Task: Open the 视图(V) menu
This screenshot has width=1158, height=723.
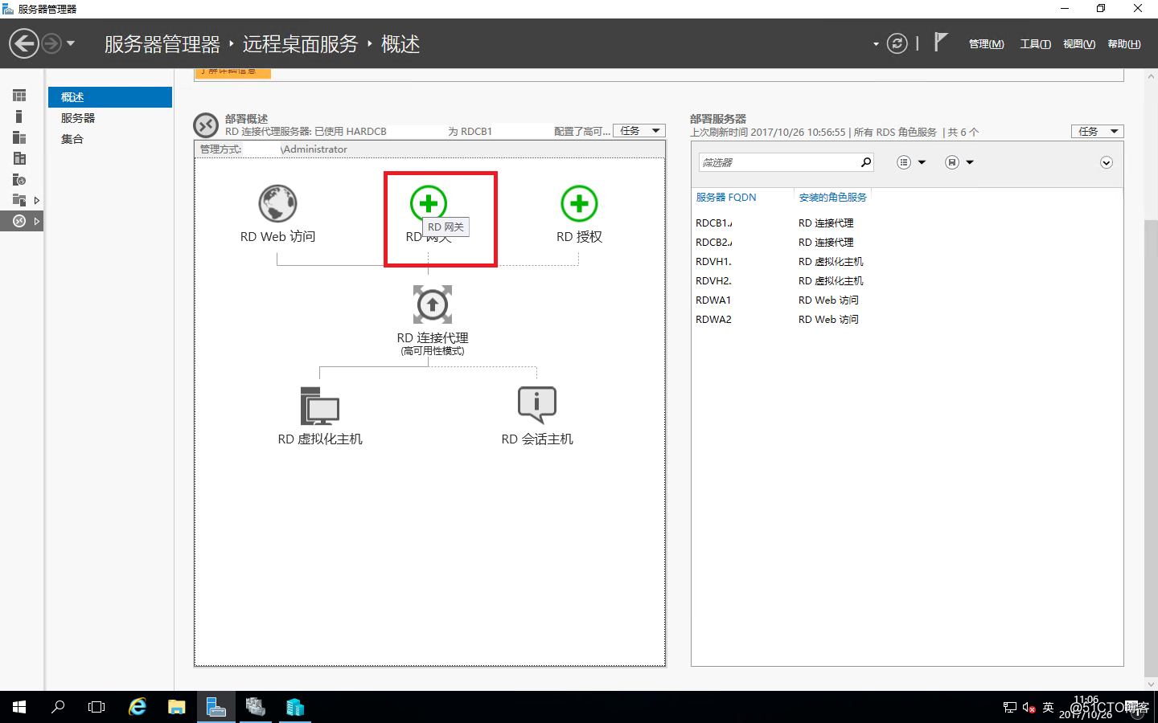Action: [1078, 44]
